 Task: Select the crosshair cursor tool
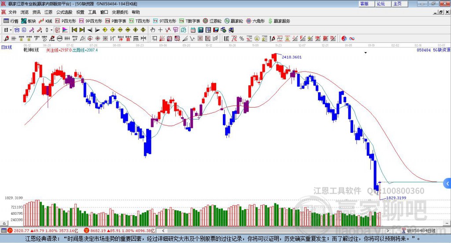point(160,30)
